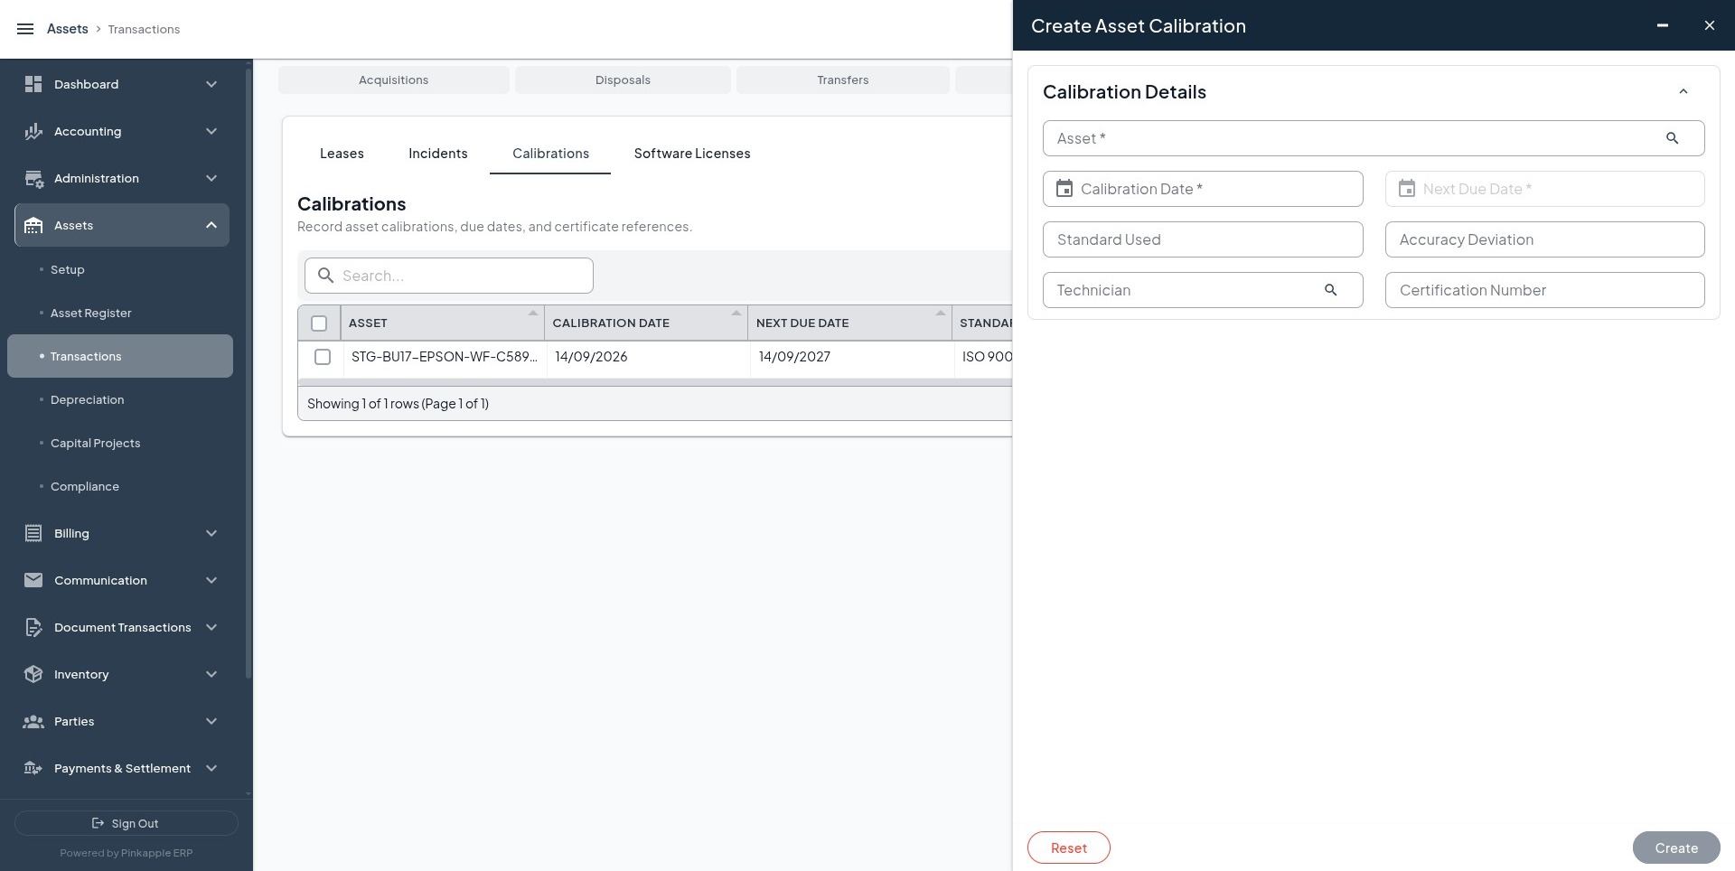Expand the Billing menu chevron

click(211, 533)
